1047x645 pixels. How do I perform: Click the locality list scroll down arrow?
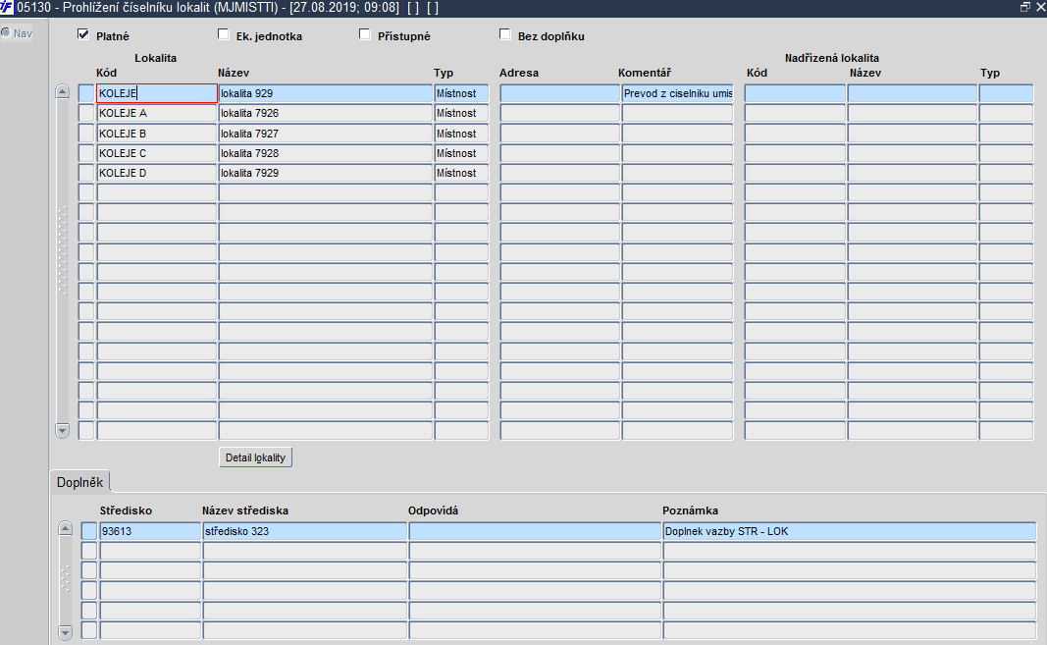click(63, 430)
